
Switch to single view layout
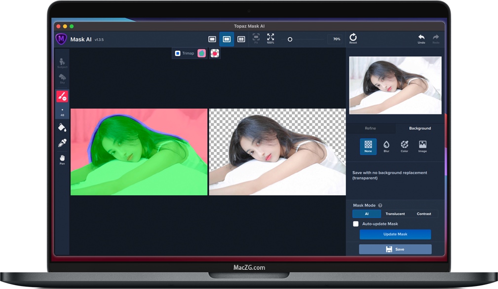click(x=212, y=39)
